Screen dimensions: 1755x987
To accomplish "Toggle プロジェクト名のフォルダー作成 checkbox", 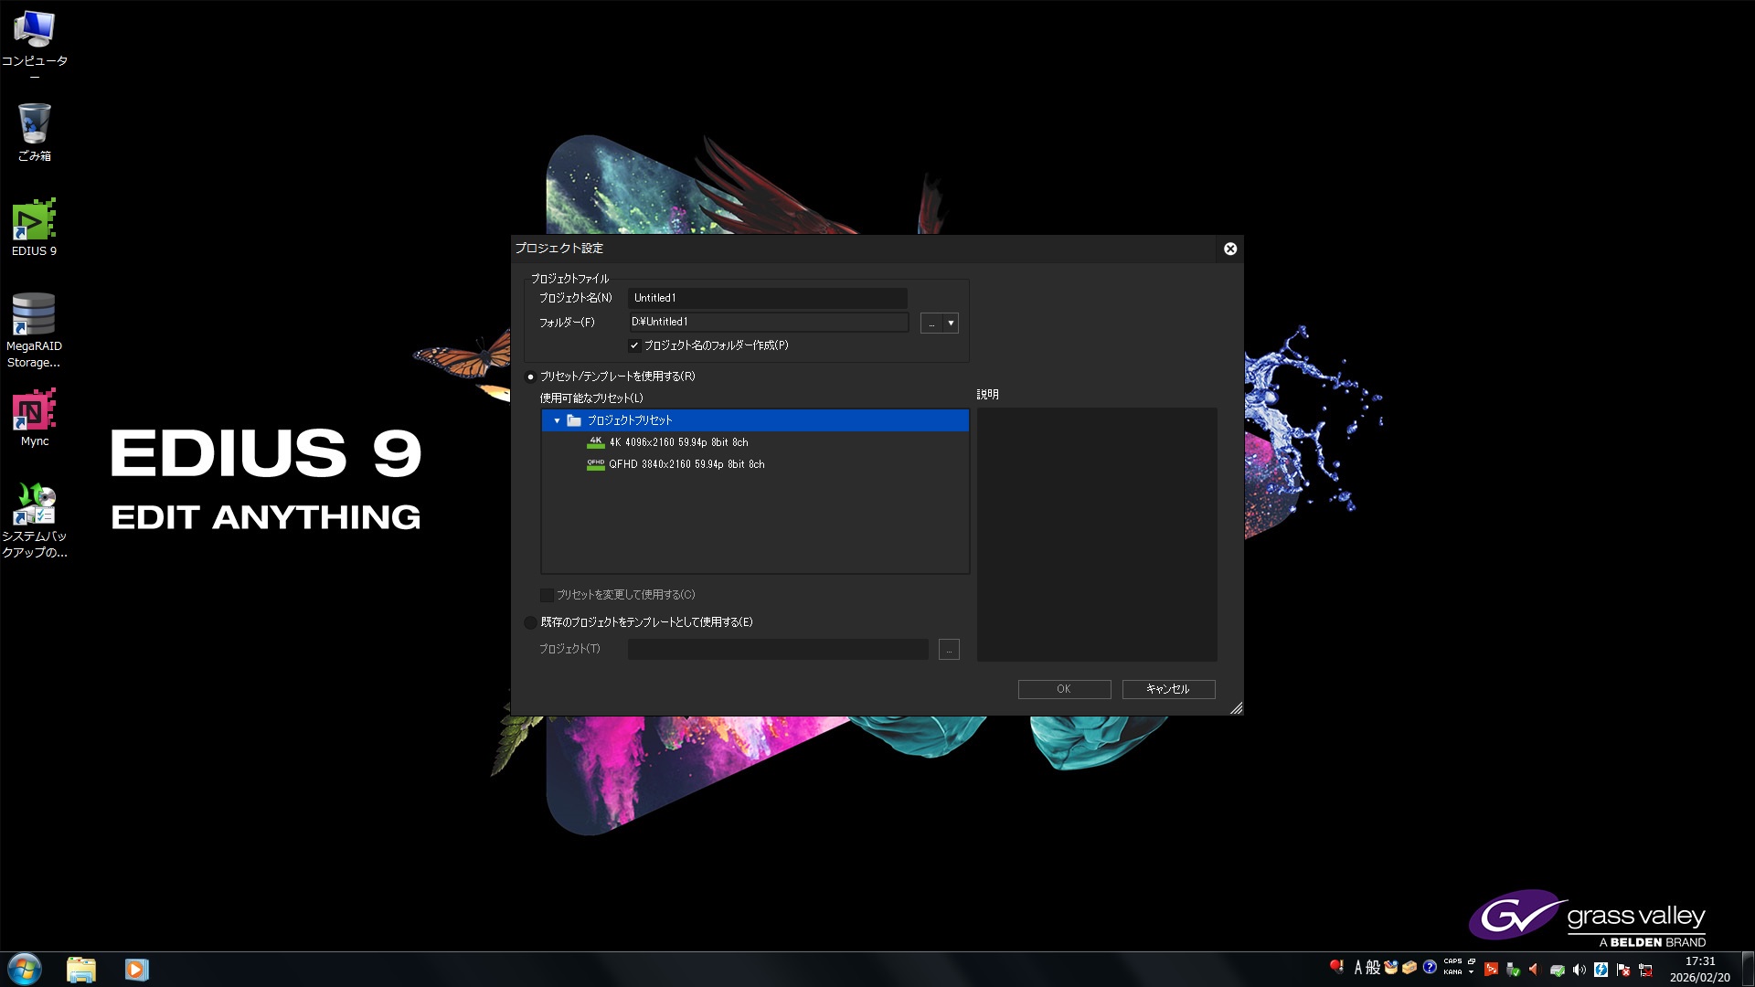I will pyautogui.click(x=634, y=345).
